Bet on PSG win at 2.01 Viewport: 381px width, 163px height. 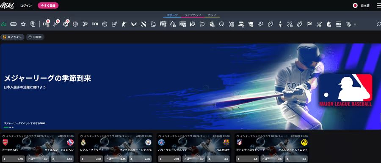coord(169,159)
